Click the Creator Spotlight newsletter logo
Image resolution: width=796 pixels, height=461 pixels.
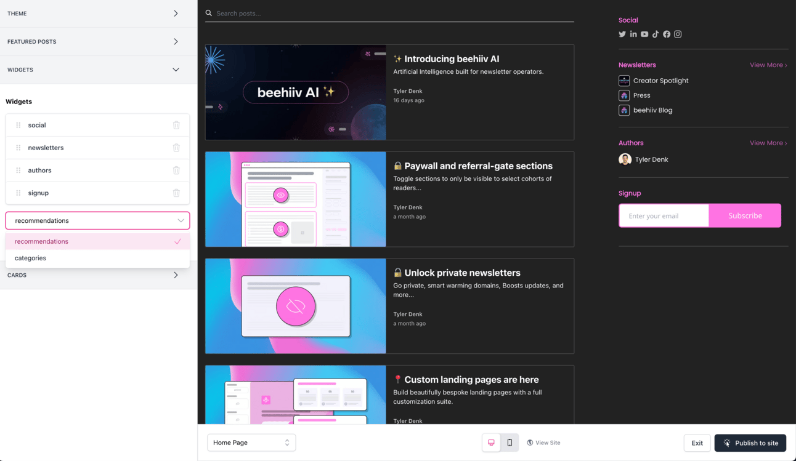pos(624,81)
